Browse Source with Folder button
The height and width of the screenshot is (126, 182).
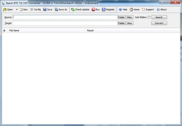121,17
